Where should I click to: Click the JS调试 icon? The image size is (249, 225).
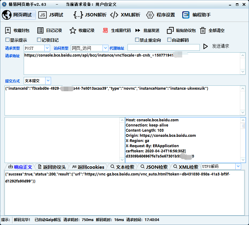tap(43, 15)
